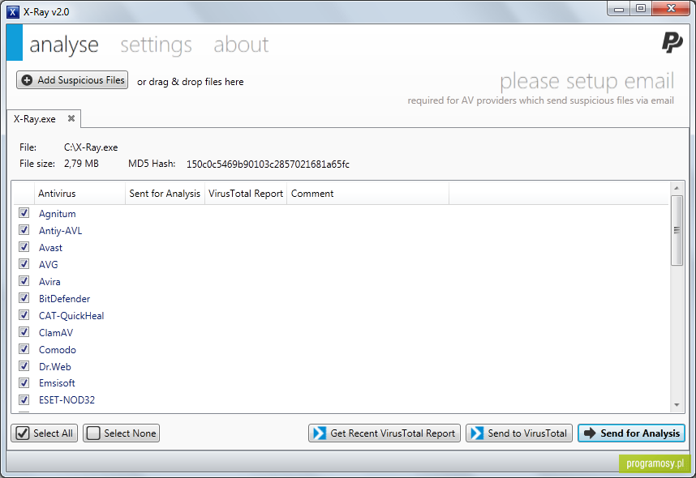Toggle the Comodo checkbox
Screen dimensions: 696x478
[24, 349]
